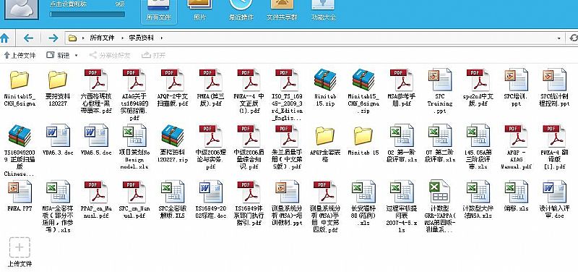Viewport: 578px width, 272px height.
Task: Open the 要控资料120227.zip archive
Action: [172, 136]
